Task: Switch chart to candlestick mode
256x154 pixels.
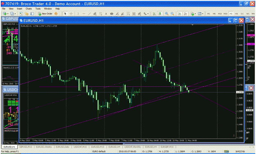Action: pyautogui.click(x=160, y=13)
